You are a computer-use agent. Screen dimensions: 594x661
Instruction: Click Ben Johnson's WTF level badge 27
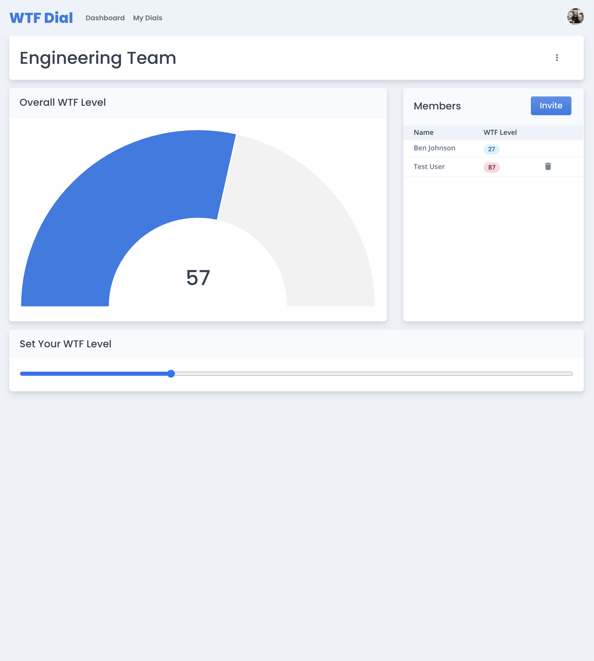pos(491,149)
